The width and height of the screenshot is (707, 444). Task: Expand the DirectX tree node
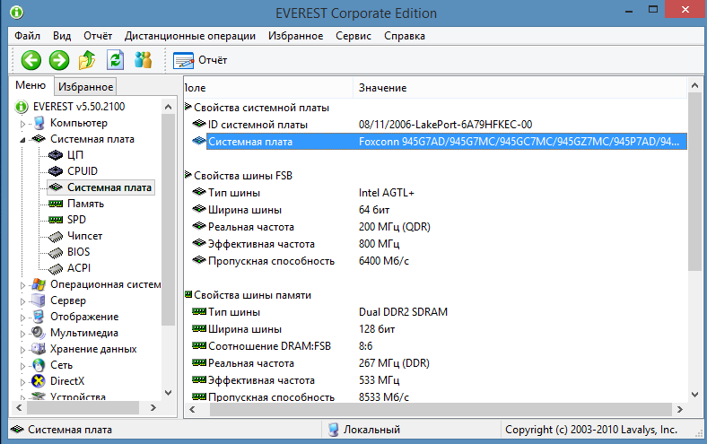click(22, 382)
